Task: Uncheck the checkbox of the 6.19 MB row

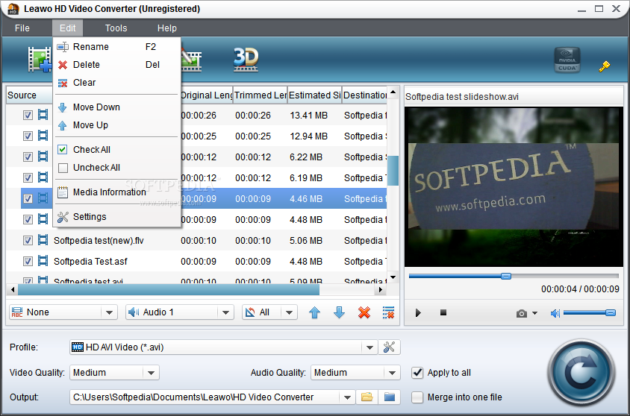Action: (x=28, y=178)
